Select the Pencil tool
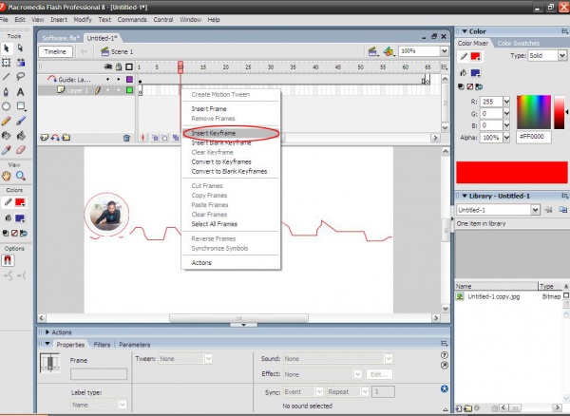570x416 pixels. click(x=7, y=121)
